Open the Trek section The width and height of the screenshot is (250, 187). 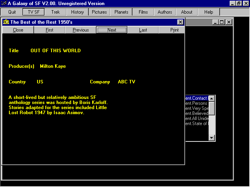(55, 12)
